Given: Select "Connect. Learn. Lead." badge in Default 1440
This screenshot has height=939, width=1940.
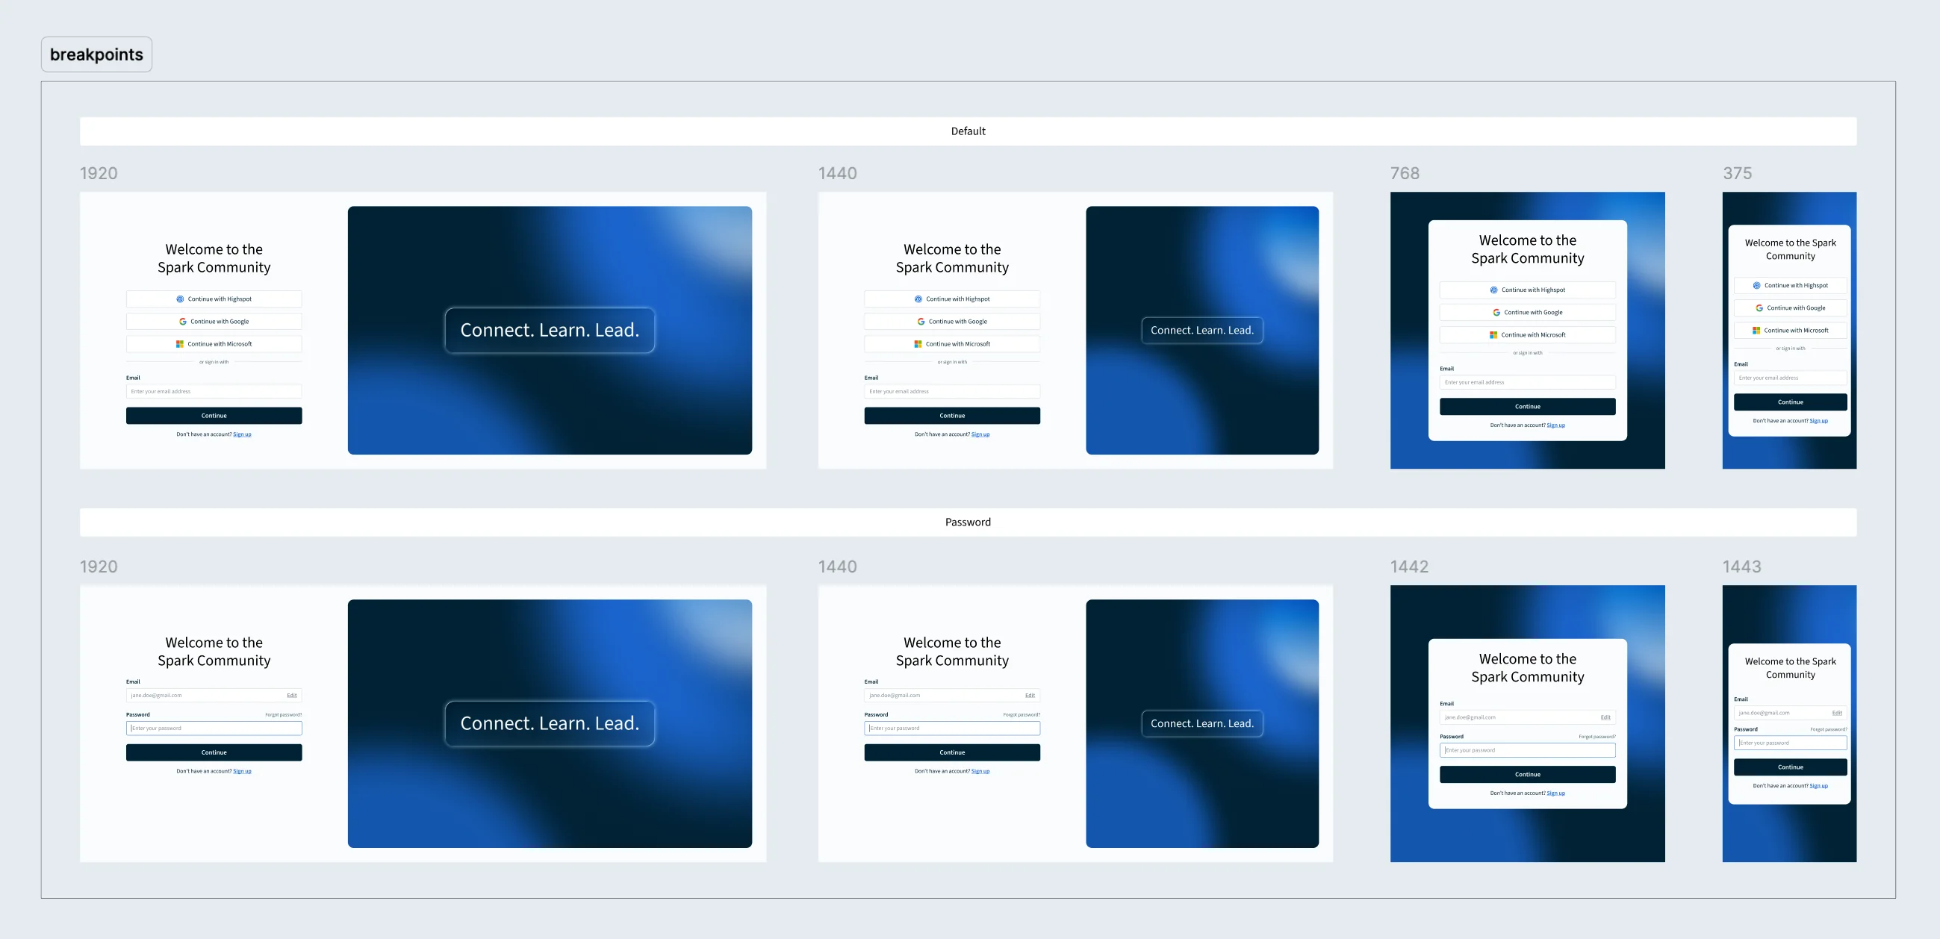Looking at the screenshot, I should pos(1202,331).
